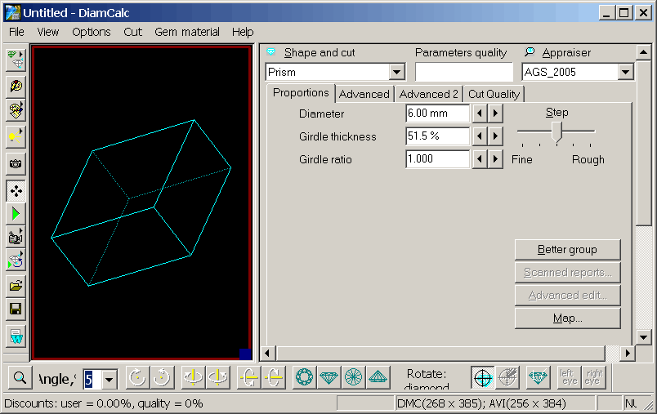Toggle the left eye view button
657x414 pixels.
[x=568, y=378]
